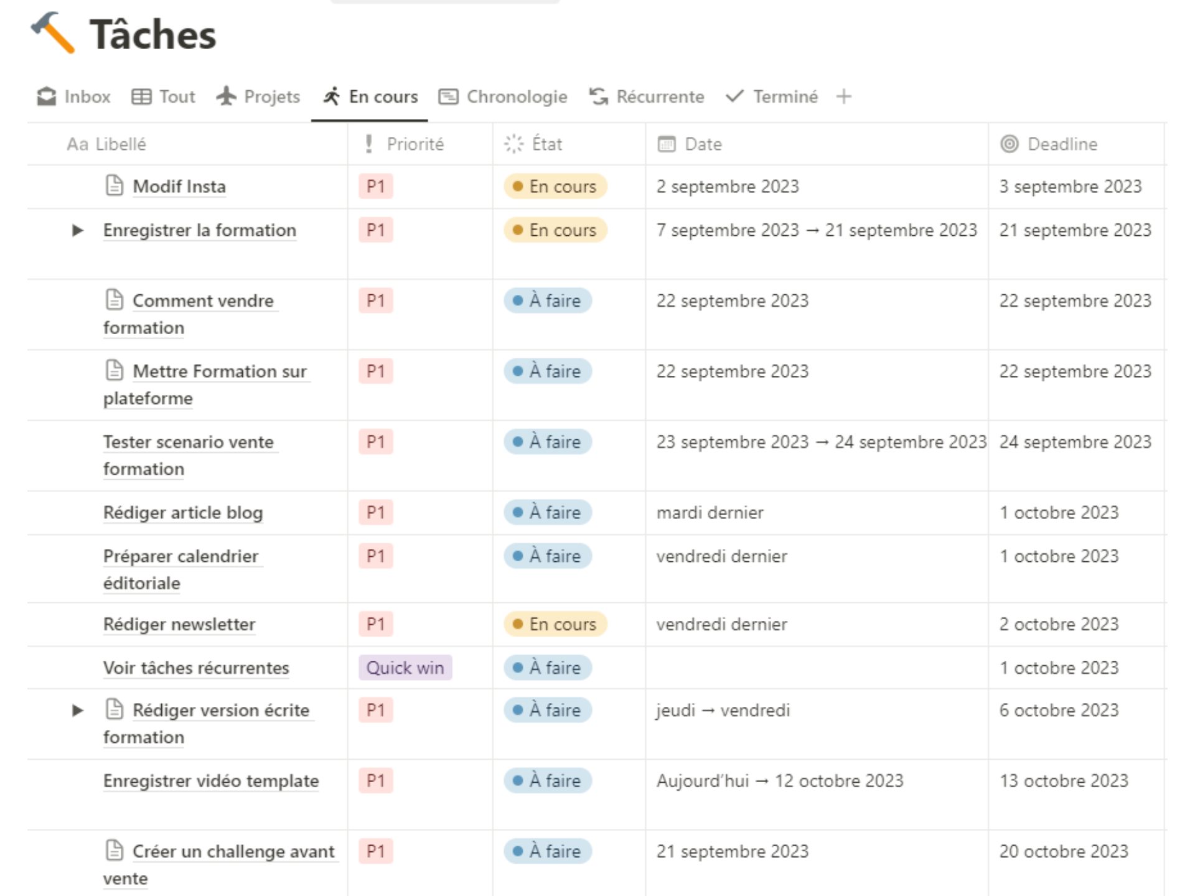
Task: Click the page icon beside Mettre Formation sur plateforme
Action: click(x=114, y=370)
